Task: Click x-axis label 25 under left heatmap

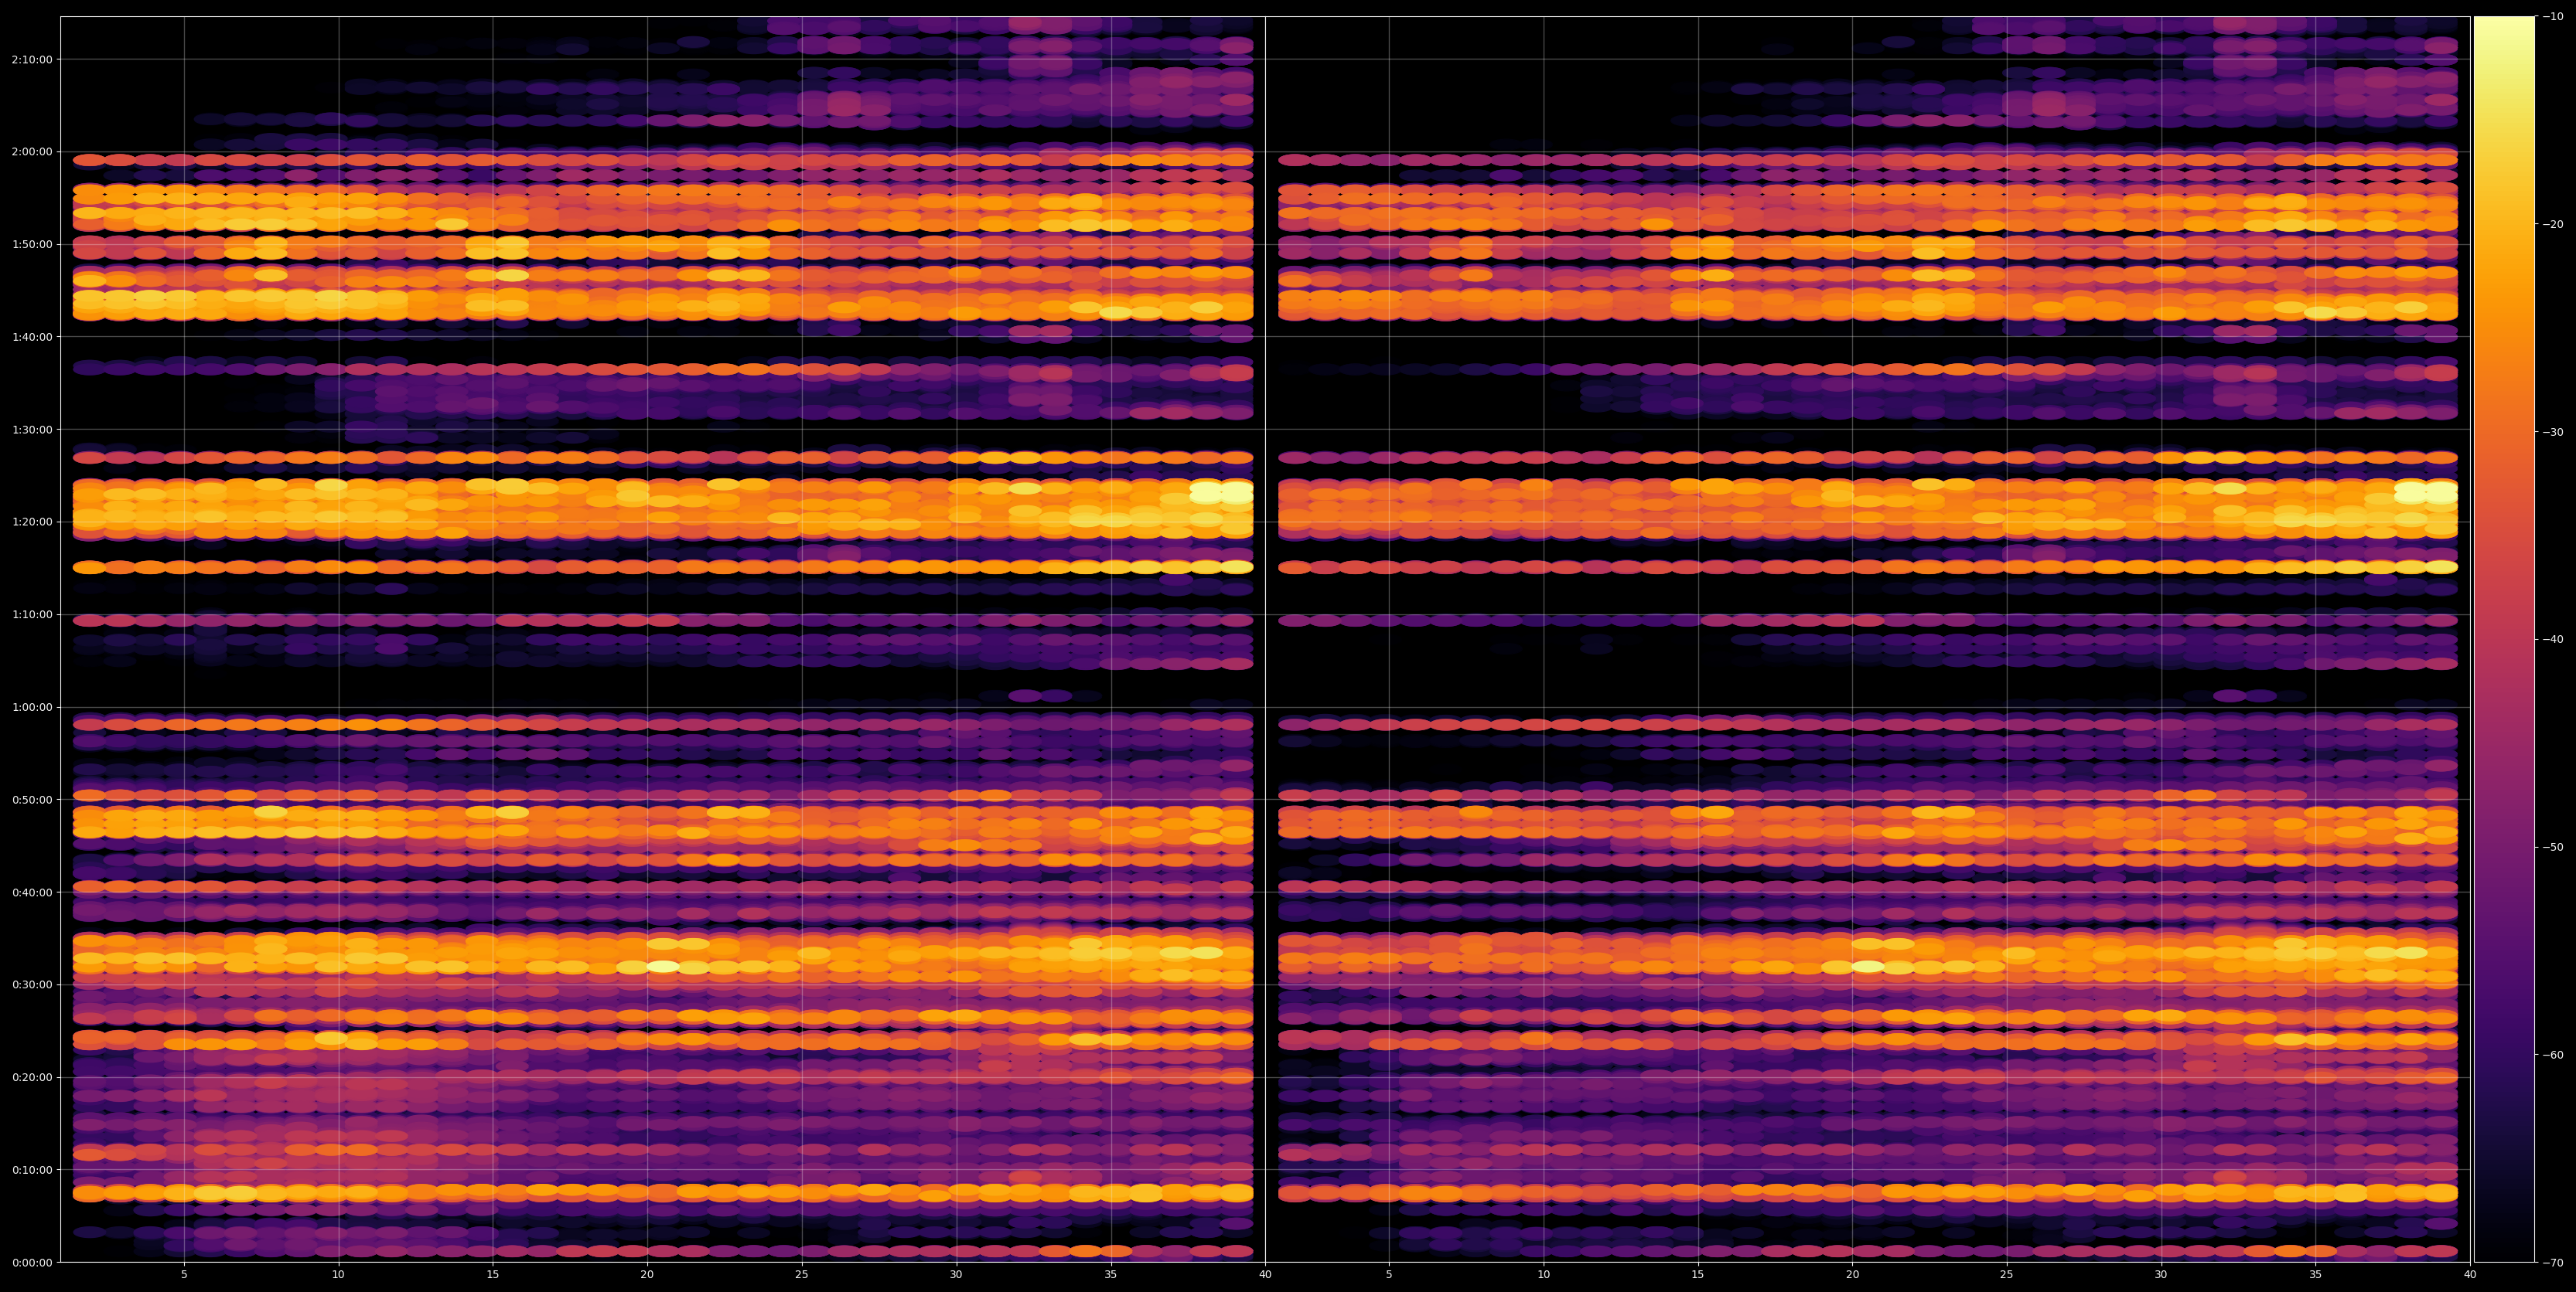Action: point(802,1275)
